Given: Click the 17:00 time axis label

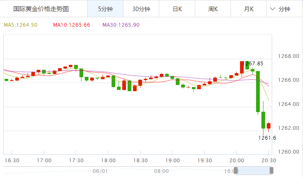Looking at the screenshot, I should [44, 161].
